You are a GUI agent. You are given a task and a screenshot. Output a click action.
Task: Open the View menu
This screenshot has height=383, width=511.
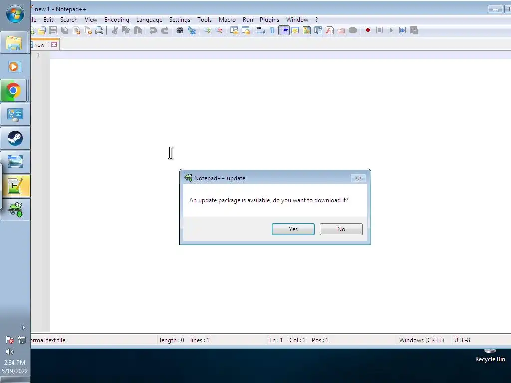tap(91, 20)
